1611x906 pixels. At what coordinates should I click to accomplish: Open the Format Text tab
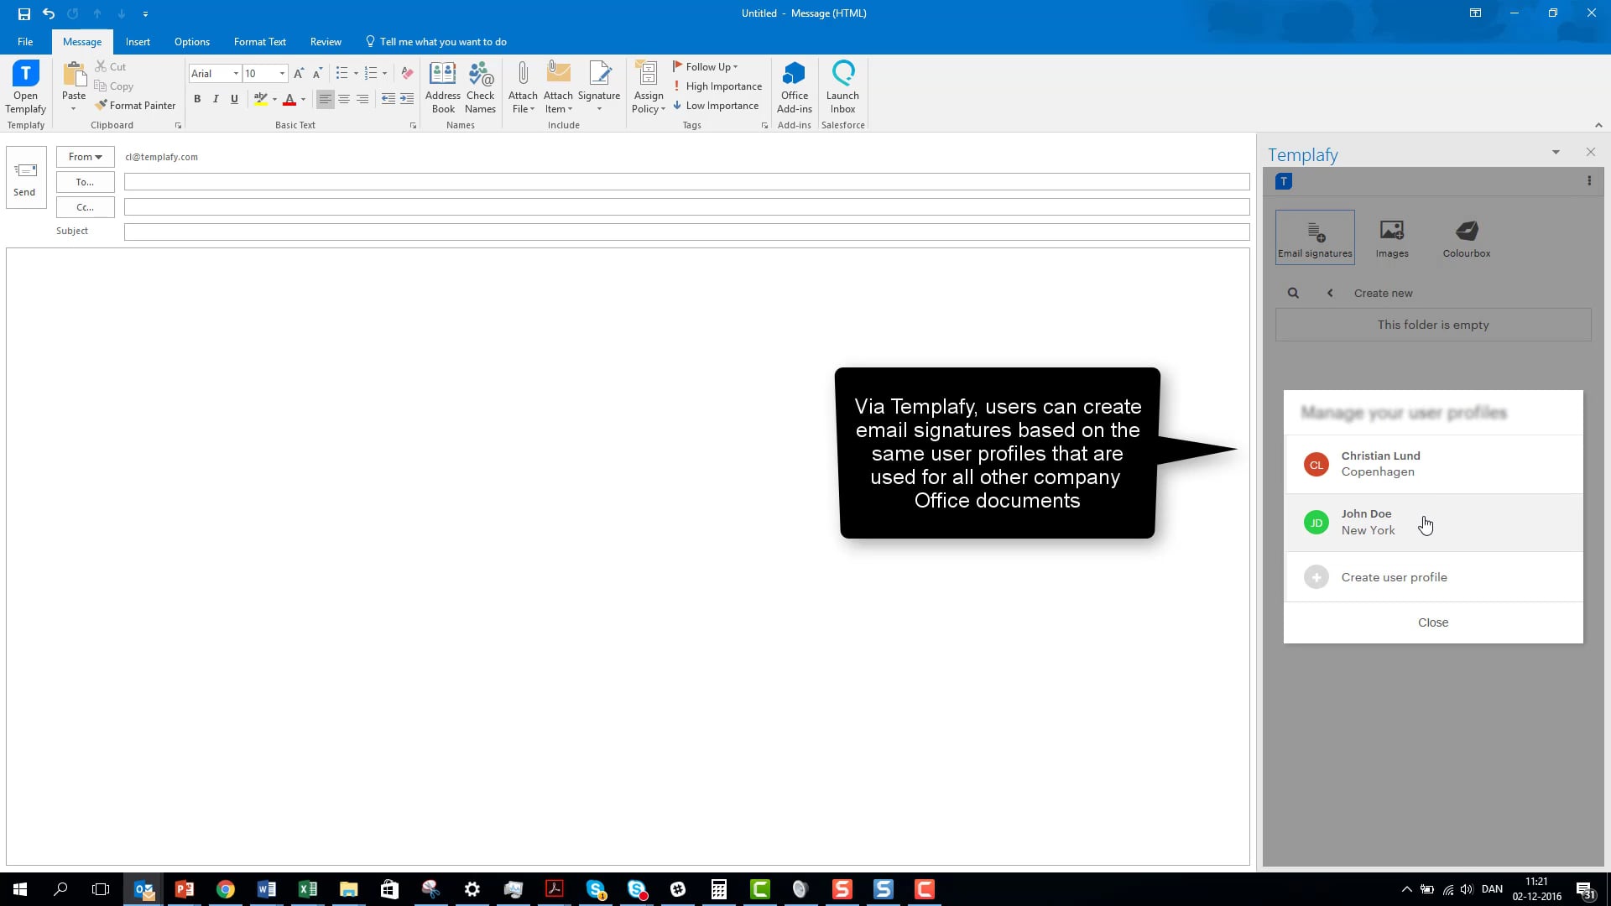pyautogui.click(x=259, y=41)
